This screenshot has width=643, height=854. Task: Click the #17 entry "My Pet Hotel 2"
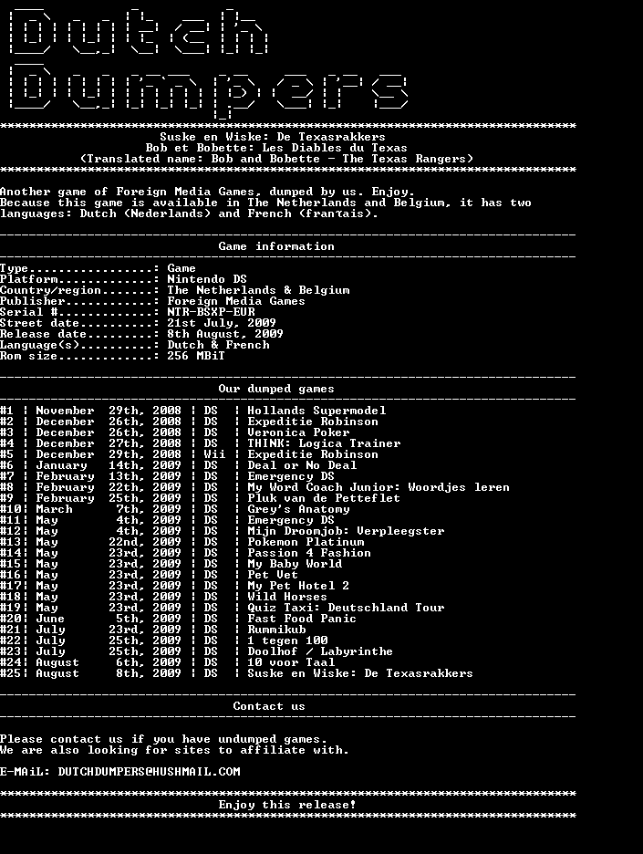[298, 586]
